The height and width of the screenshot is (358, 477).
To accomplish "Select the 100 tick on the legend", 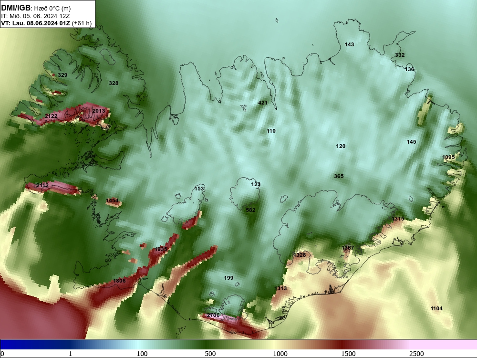I will click(x=142, y=354).
